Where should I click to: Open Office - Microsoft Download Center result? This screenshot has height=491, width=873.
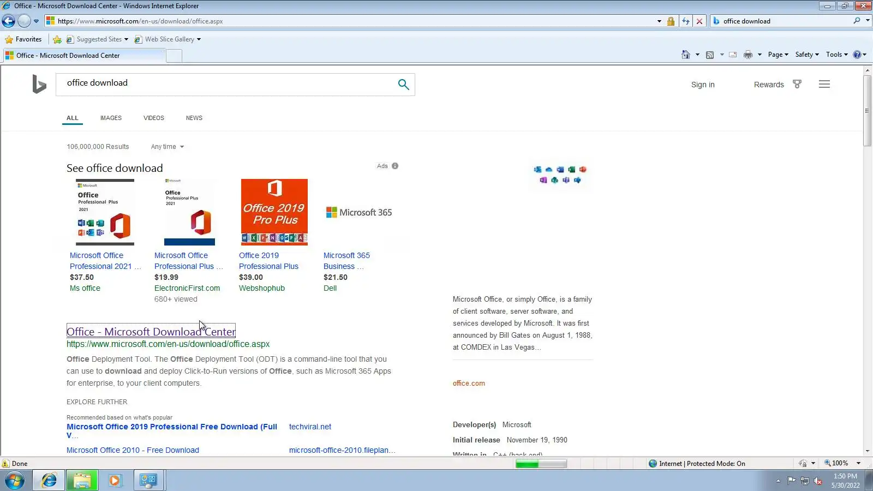click(151, 331)
